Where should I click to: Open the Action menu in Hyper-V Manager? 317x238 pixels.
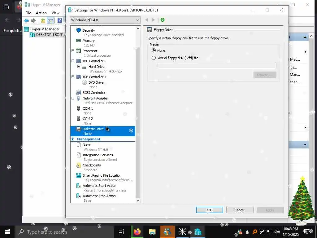pyautogui.click(x=41, y=13)
